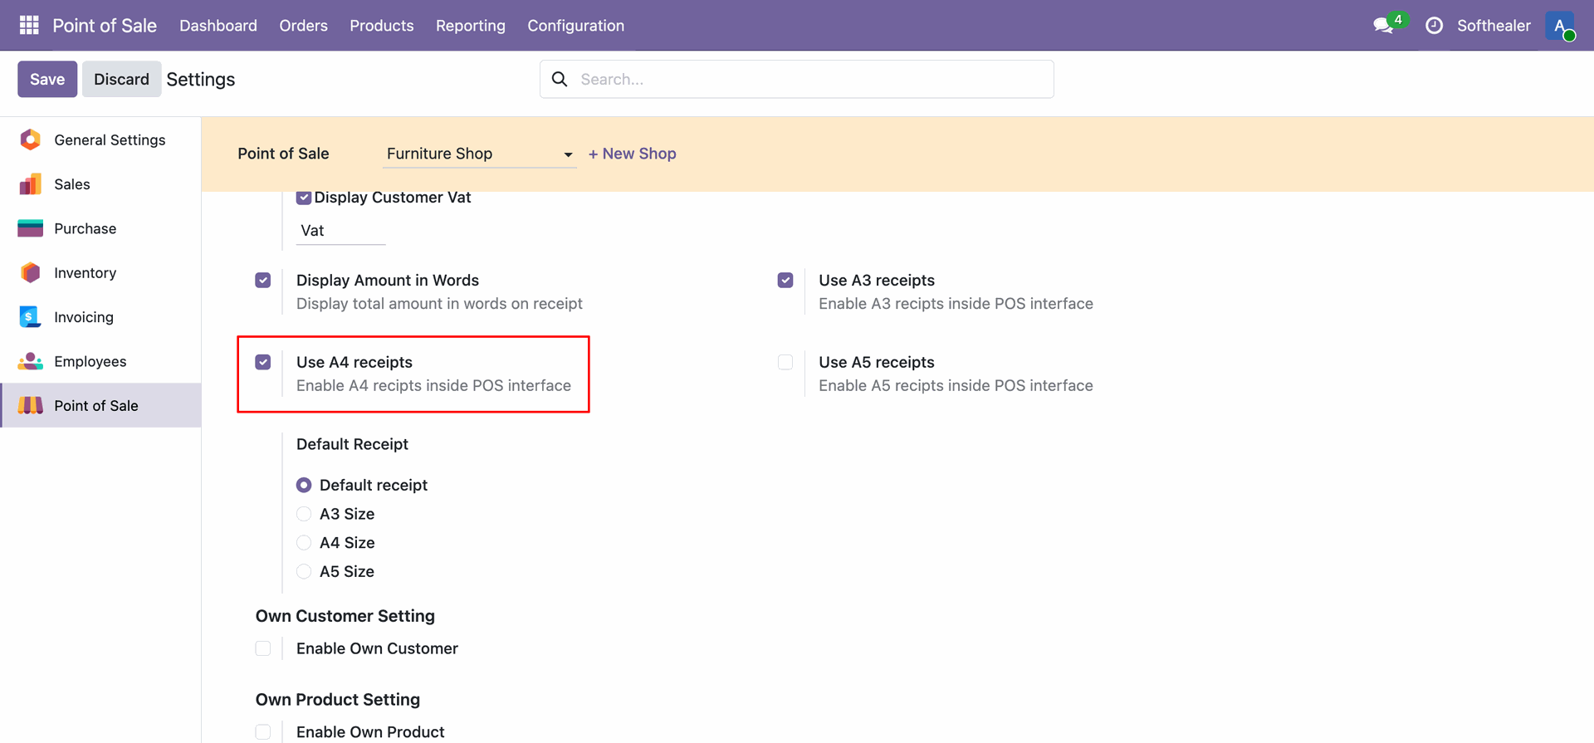Expand the Furniture Shop dropdown

pyautogui.click(x=479, y=154)
